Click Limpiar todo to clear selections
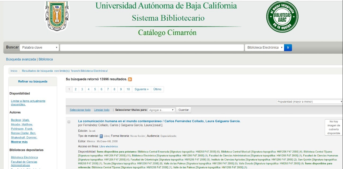Image resolution: width=343 pixels, height=169 pixels. coord(102,110)
